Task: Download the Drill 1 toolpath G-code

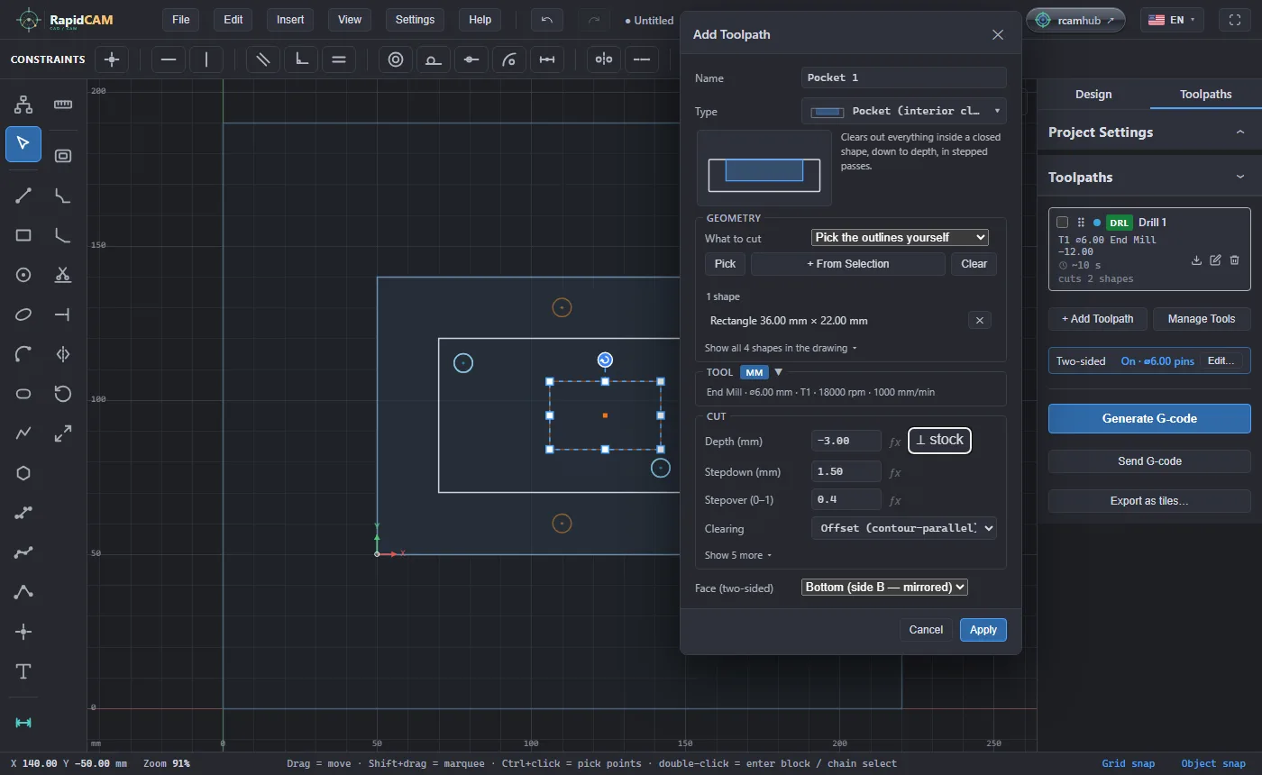Action: point(1197,260)
